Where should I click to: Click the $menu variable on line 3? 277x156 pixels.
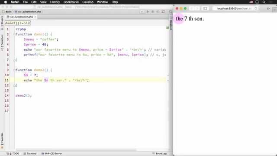pos(29,39)
